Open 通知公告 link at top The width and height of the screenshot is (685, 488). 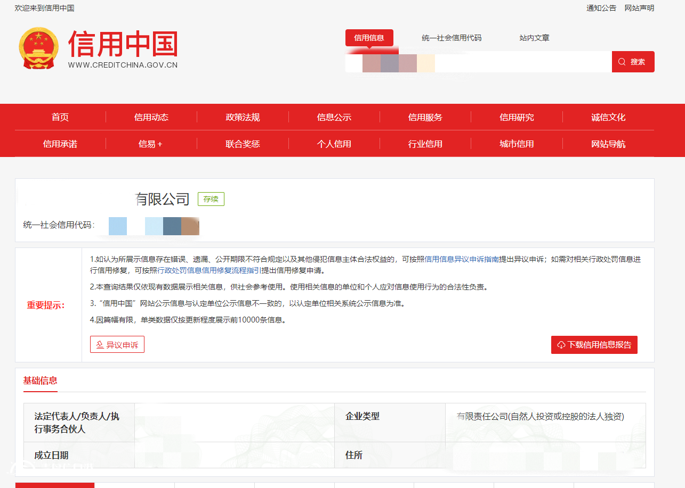tap(601, 8)
